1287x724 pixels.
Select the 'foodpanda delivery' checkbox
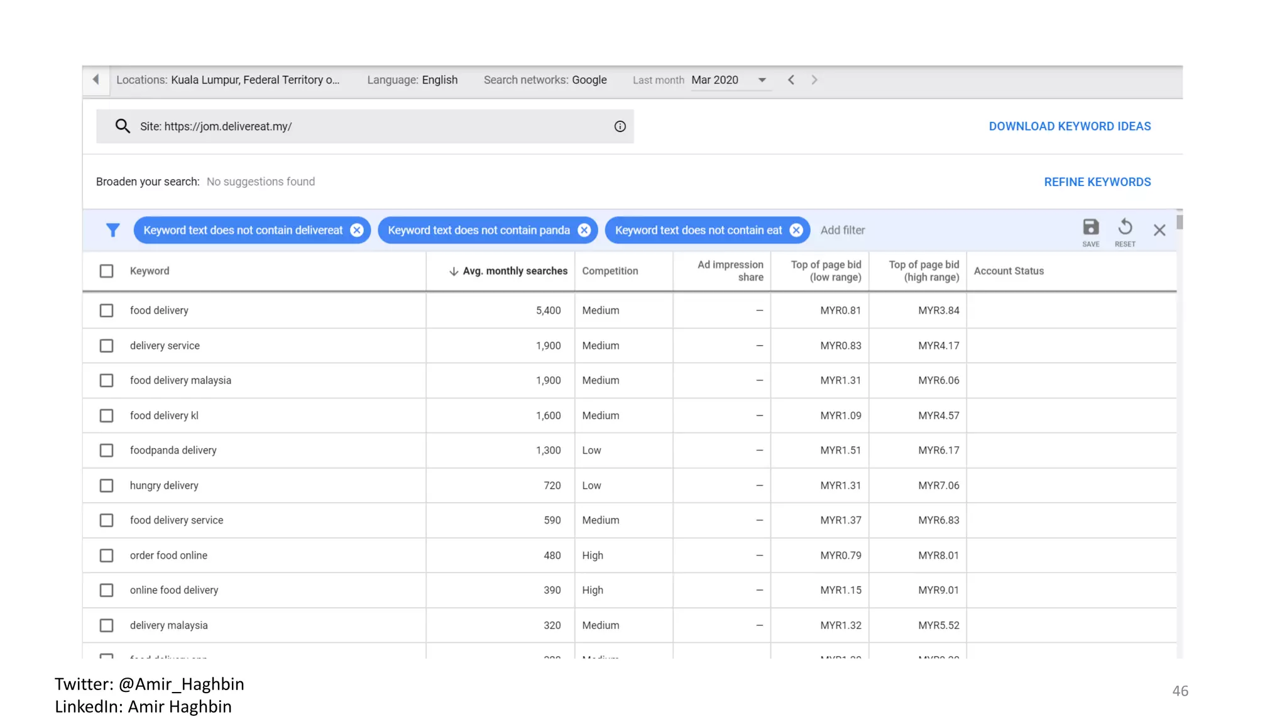pyautogui.click(x=106, y=451)
